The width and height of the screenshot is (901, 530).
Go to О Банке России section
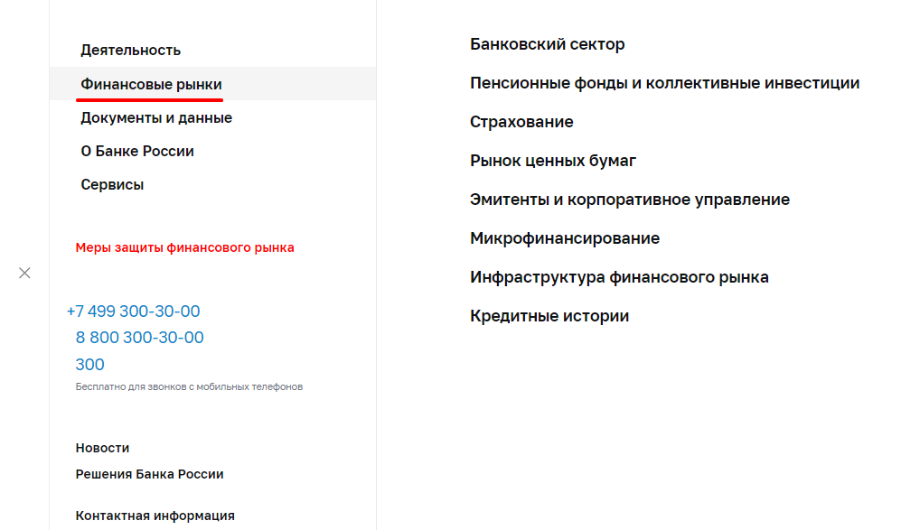[x=137, y=152]
